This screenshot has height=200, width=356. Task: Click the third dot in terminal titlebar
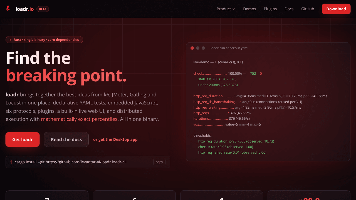pos(203,48)
